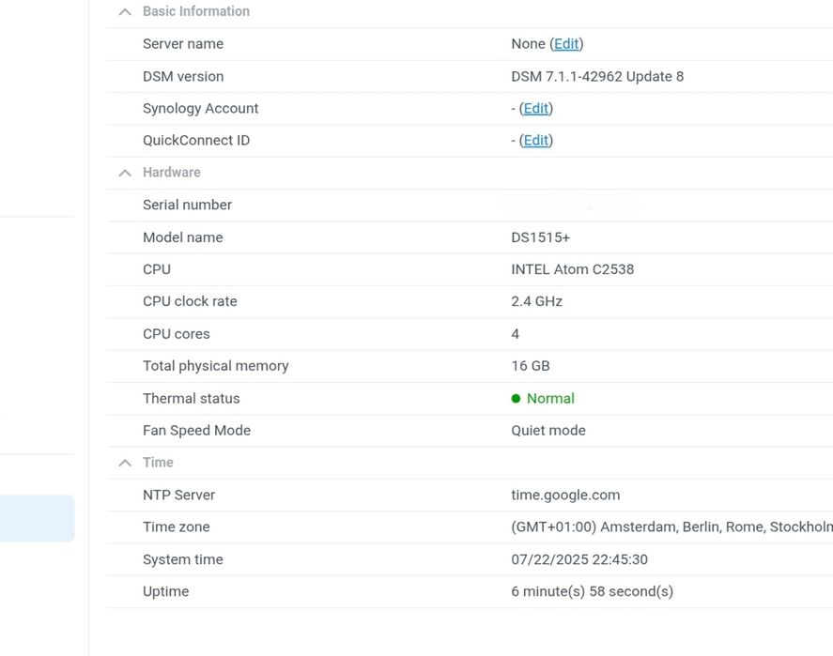Image resolution: width=833 pixels, height=656 pixels.
Task: Click Edit link for QuickConnect ID
Action: (535, 141)
